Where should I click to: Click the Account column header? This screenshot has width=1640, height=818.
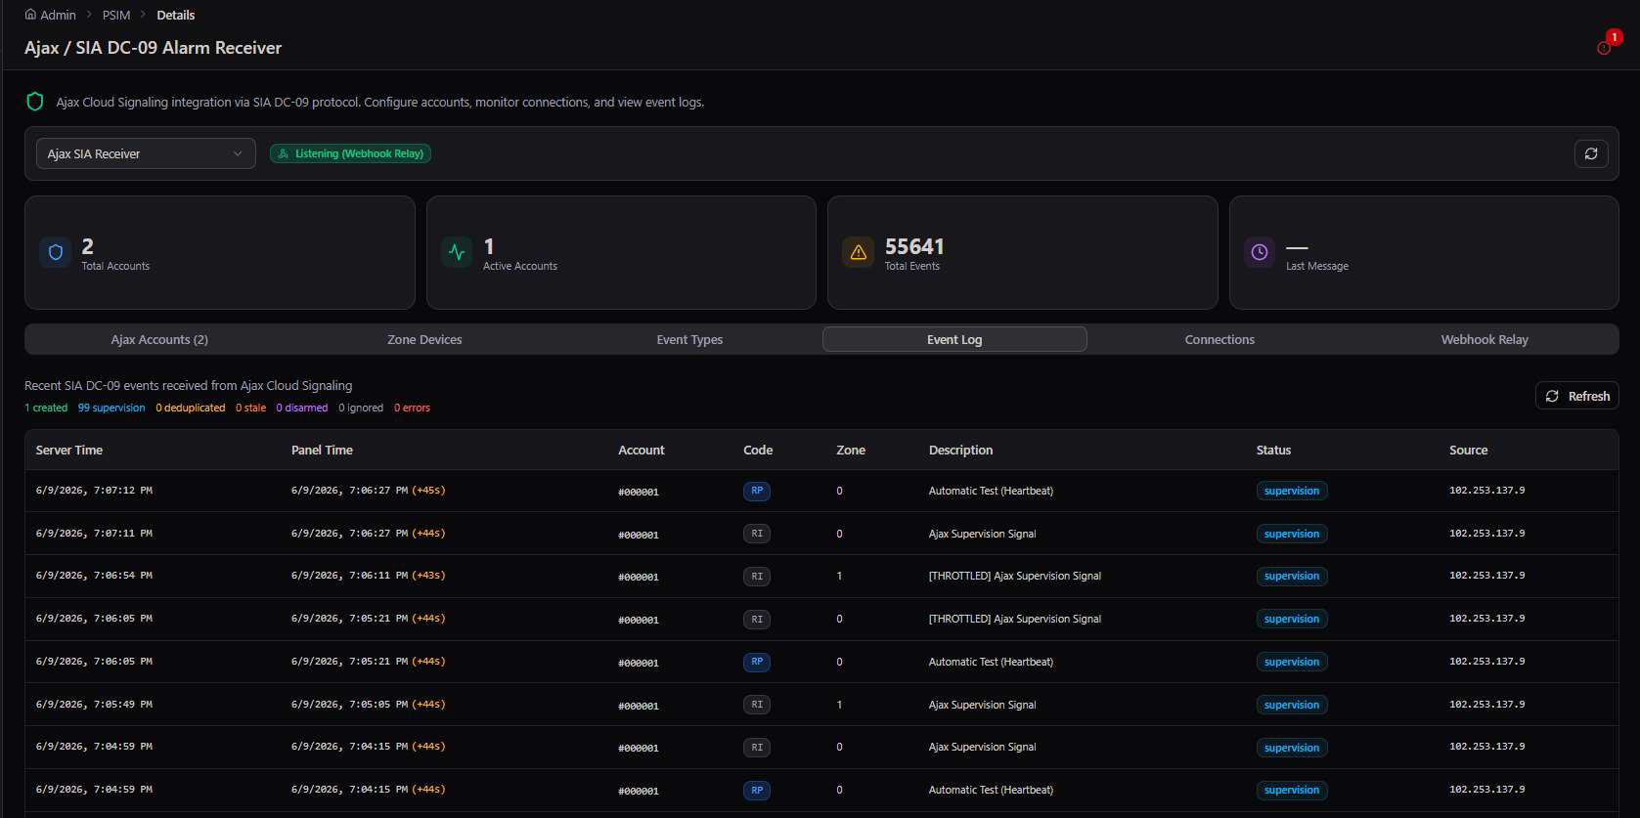[642, 450]
